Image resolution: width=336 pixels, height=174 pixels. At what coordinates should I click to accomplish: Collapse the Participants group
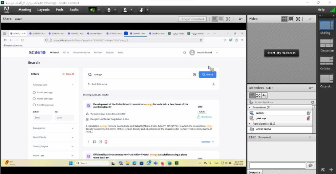249,124
